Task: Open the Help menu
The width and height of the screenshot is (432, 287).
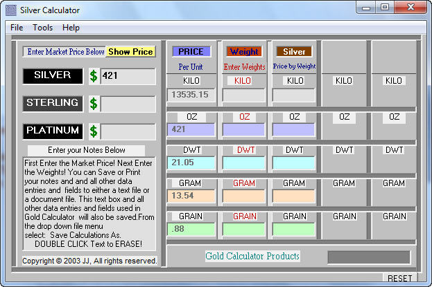Action: (71, 28)
